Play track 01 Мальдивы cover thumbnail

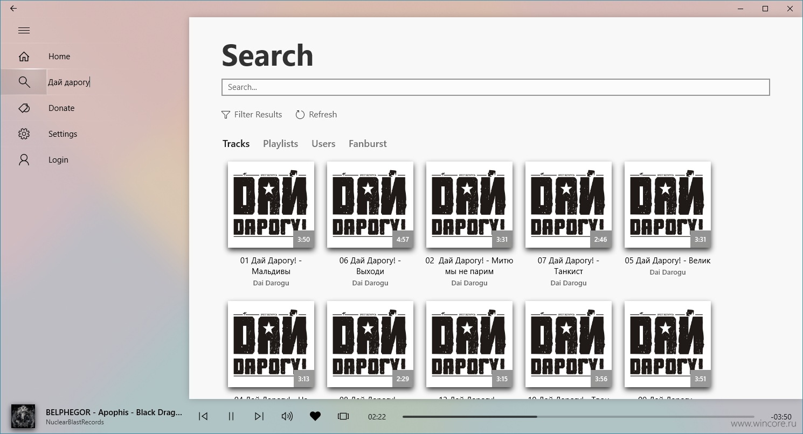271,205
